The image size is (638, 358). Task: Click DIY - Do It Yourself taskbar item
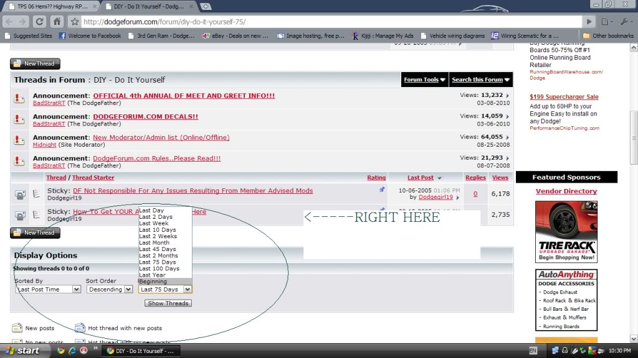click(x=142, y=351)
